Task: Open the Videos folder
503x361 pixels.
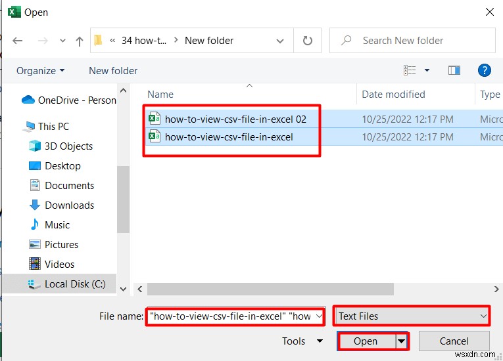Action: click(x=59, y=265)
